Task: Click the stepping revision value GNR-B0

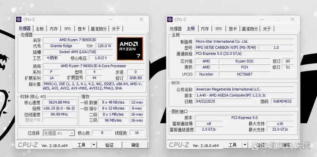Action: pos(135,78)
